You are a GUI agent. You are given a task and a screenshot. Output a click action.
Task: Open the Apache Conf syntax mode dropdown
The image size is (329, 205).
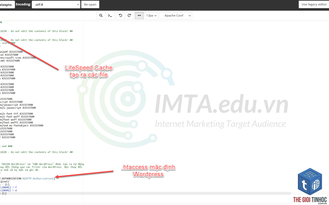click(175, 15)
